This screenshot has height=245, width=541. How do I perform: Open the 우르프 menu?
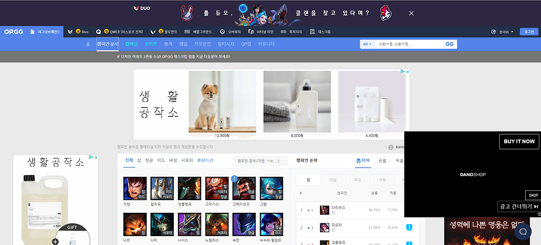(x=151, y=44)
